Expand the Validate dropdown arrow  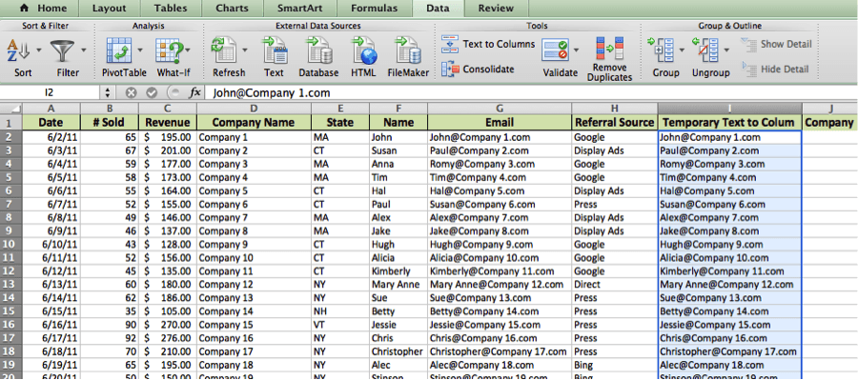tap(576, 50)
